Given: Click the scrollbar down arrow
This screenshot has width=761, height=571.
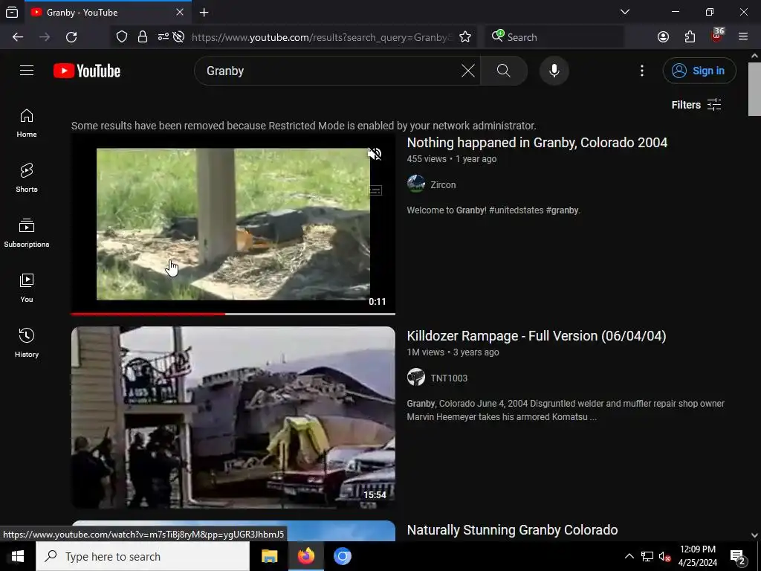Looking at the screenshot, I should click(x=754, y=535).
